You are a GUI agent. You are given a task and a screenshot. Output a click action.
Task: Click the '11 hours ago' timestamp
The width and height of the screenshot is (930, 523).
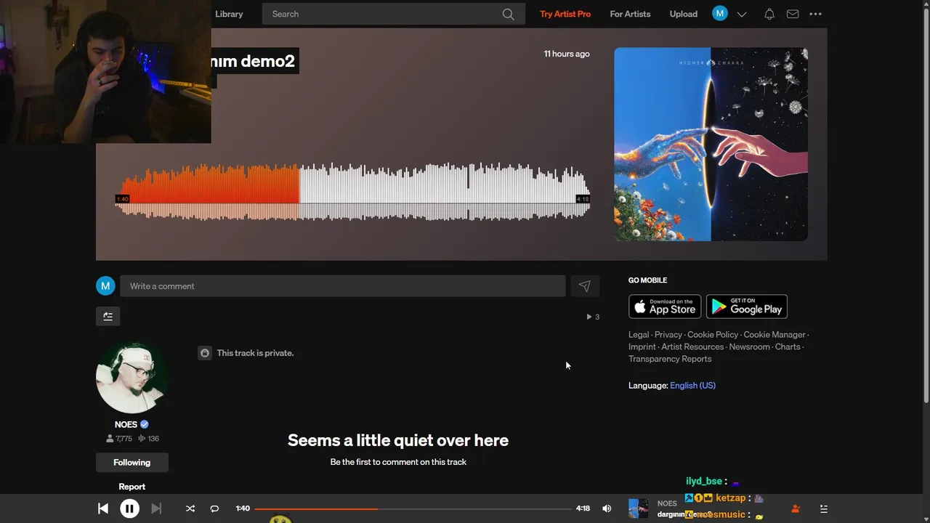click(x=567, y=54)
